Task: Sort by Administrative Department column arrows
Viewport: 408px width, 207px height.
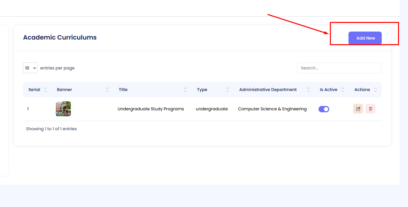Action: 308,90
